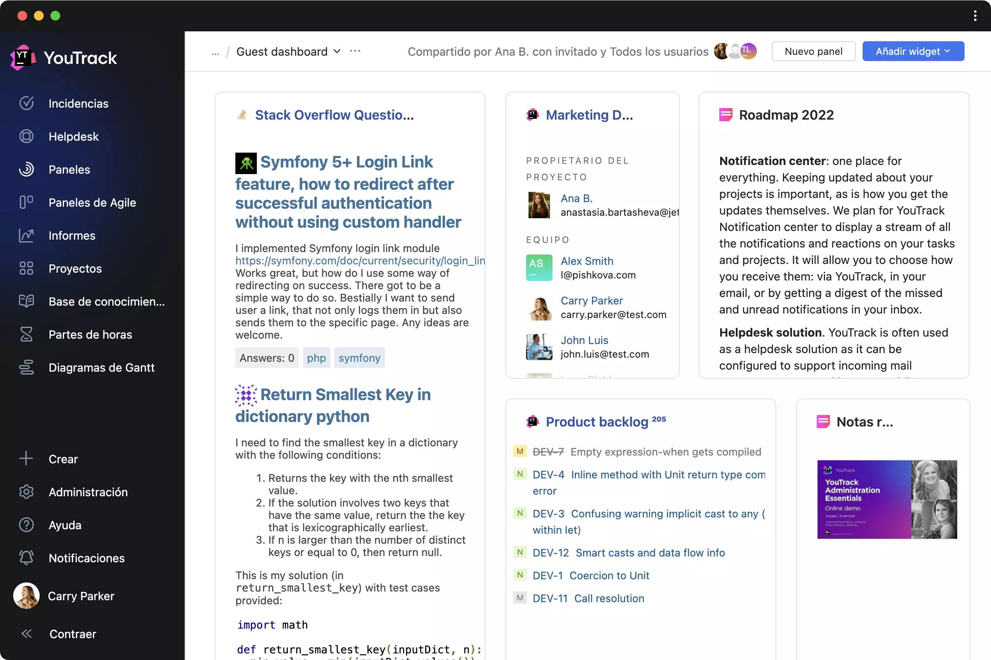Click the Incidencias sidebar icon
Viewport: 991px width, 660px height.
click(26, 103)
